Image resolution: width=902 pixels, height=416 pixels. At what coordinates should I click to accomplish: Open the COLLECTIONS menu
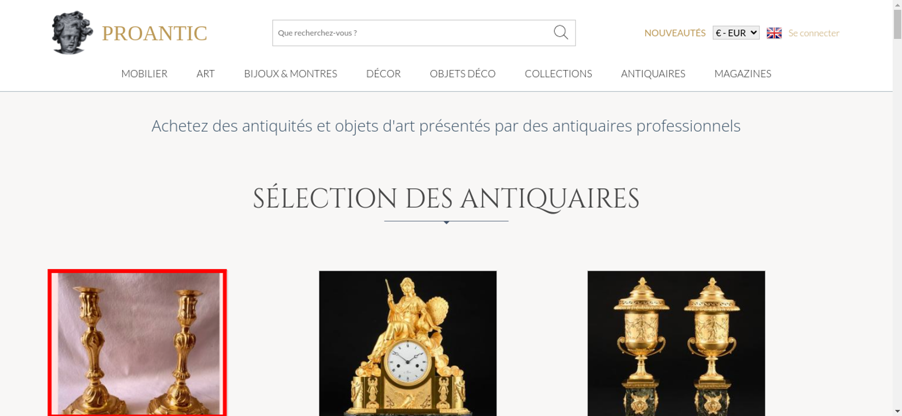(x=558, y=73)
